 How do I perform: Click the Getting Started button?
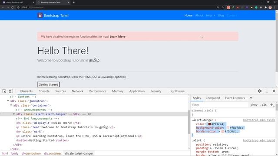tap(48, 84)
